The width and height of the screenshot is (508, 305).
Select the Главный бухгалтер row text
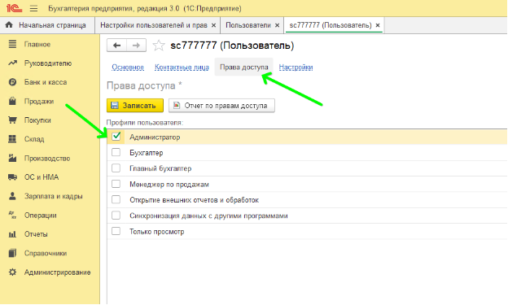click(x=160, y=168)
